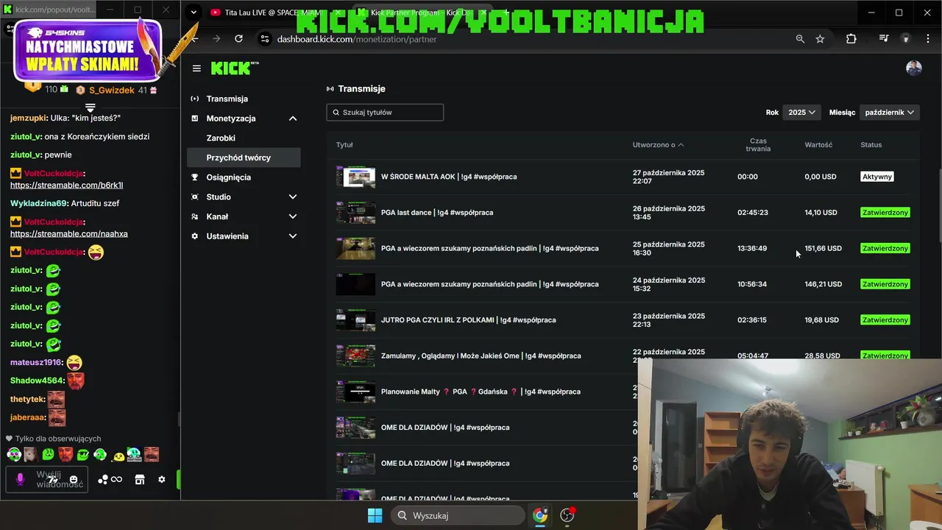Image resolution: width=942 pixels, height=530 pixels.
Task: Open the Miesiąc październik dropdown
Action: click(x=890, y=113)
